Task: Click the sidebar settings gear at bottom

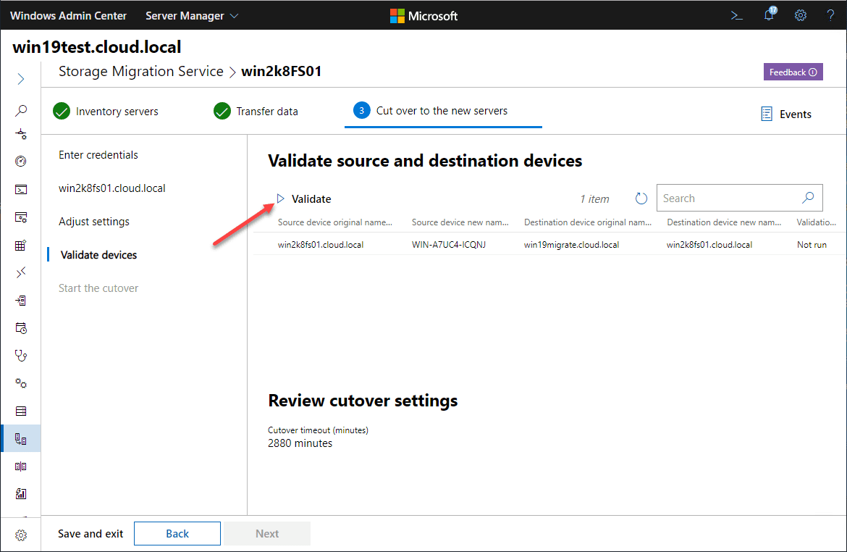Action: click(21, 535)
